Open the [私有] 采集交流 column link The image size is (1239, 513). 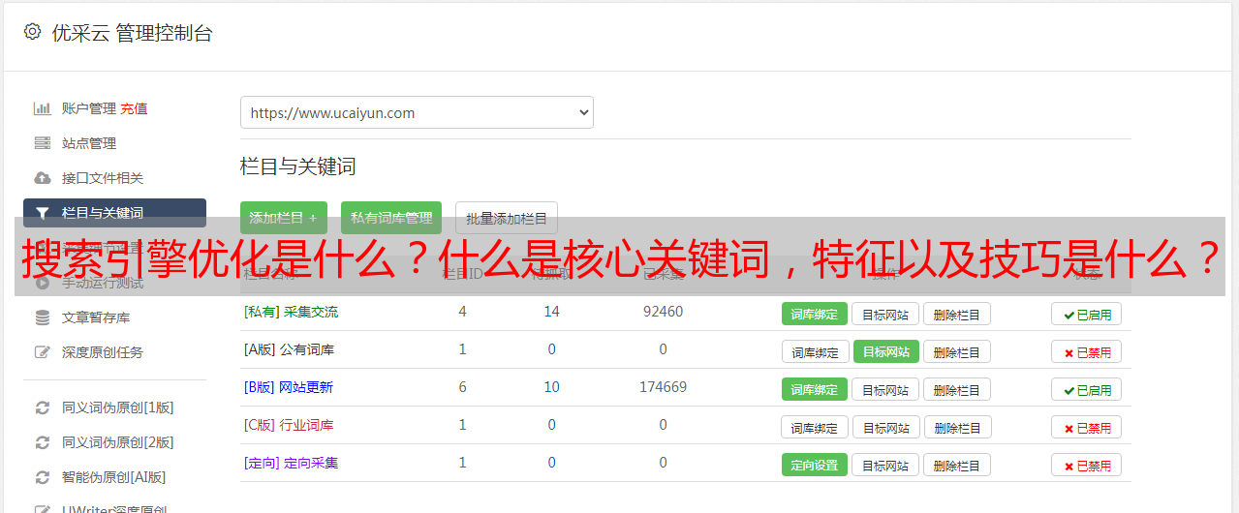(x=291, y=312)
